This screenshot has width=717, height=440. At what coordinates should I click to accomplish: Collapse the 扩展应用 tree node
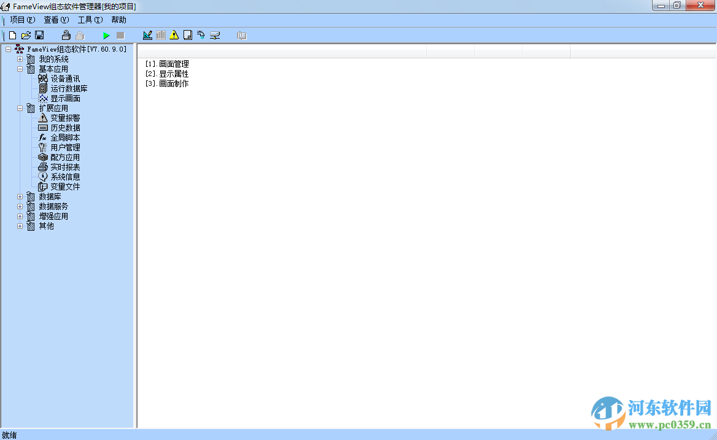pos(20,108)
